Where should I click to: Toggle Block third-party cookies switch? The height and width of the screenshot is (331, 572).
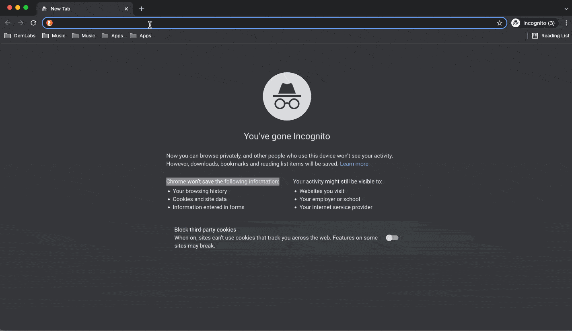tap(392, 238)
